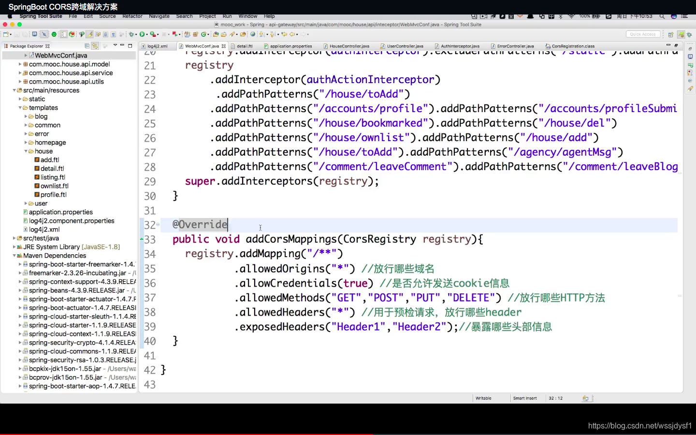Toggle Mark Occurrences highlighter button
696x435 pixels.
point(89,34)
